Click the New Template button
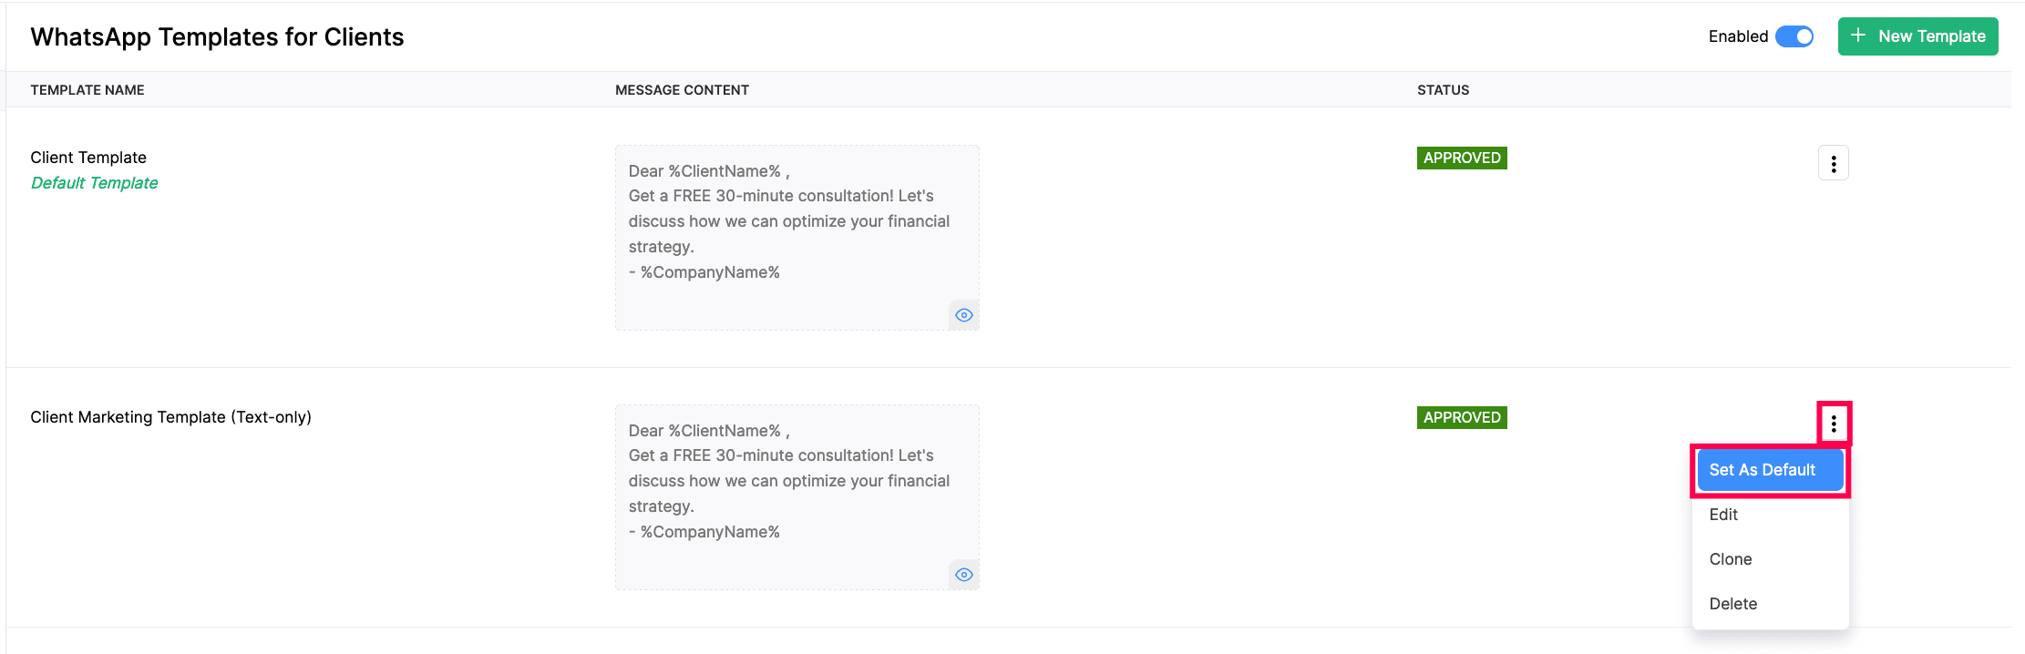Image resolution: width=2025 pixels, height=654 pixels. coord(1917,36)
